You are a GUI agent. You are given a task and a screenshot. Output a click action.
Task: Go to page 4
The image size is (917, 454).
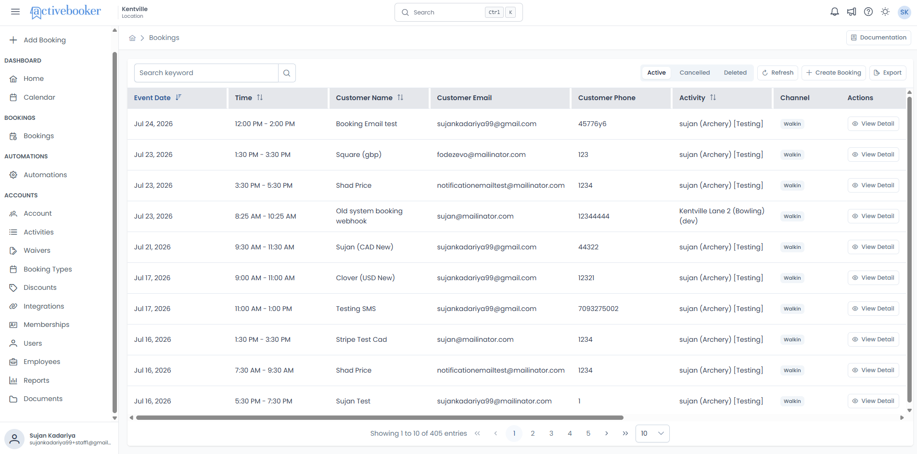tap(570, 433)
